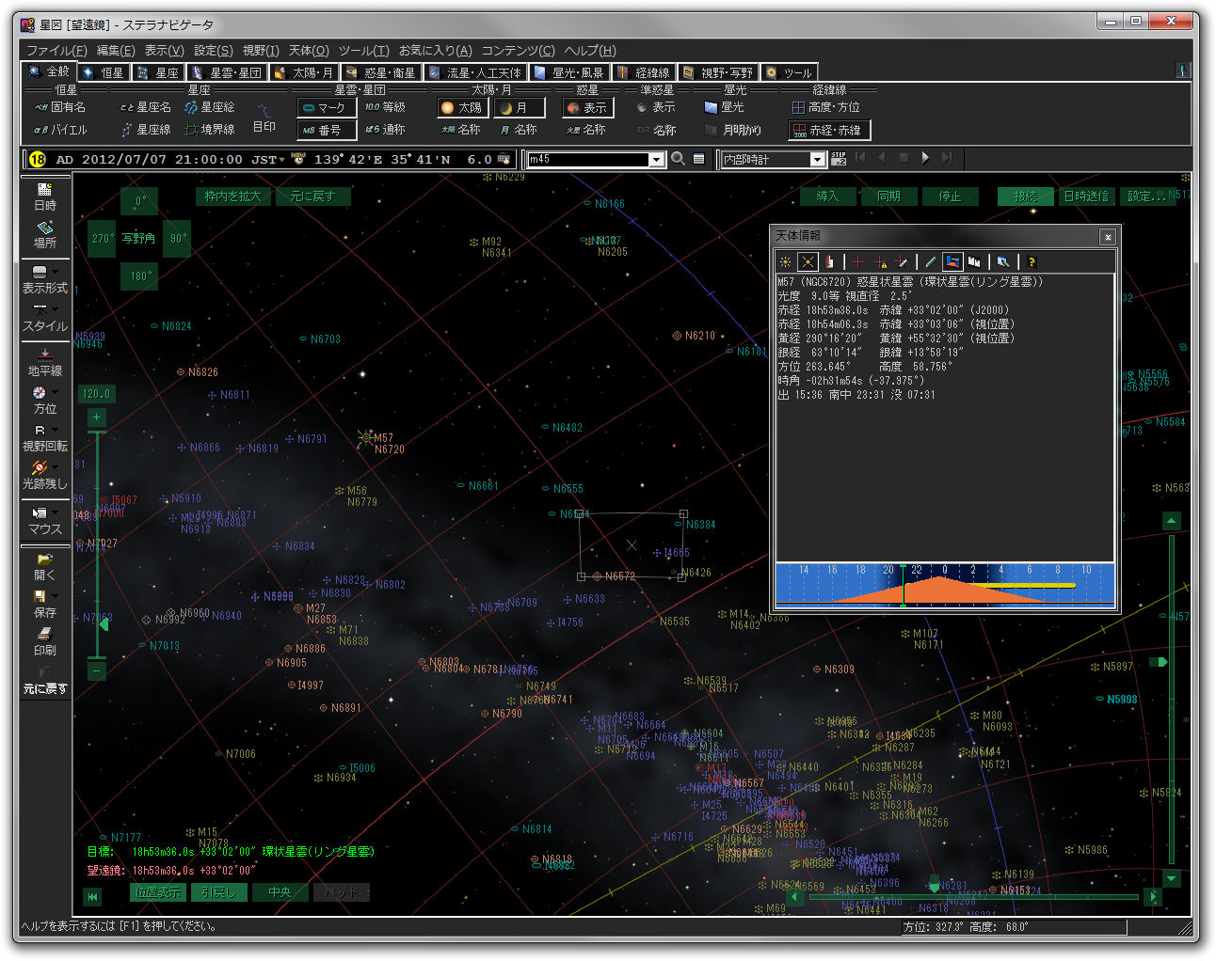Click the 日時 (date/time) sidebar icon
The height and width of the screenshot is (961, 1216).
[x=44, y=196]
